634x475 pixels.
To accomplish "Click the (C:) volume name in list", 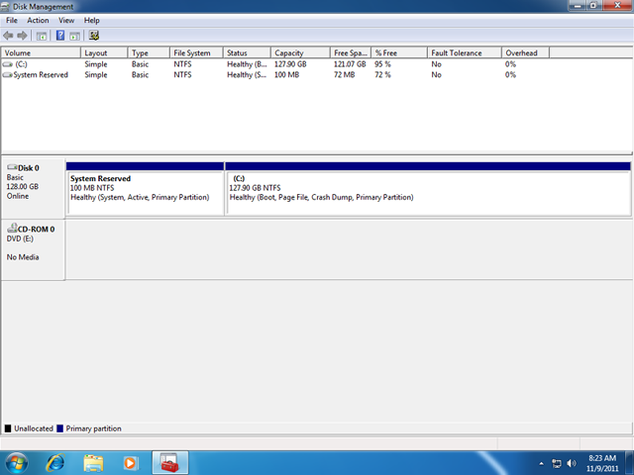I will pyautogui.click(x=21, y=64).
